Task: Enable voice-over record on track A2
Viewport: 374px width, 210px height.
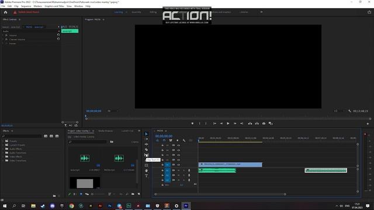Action: click(x=189, y=175)
